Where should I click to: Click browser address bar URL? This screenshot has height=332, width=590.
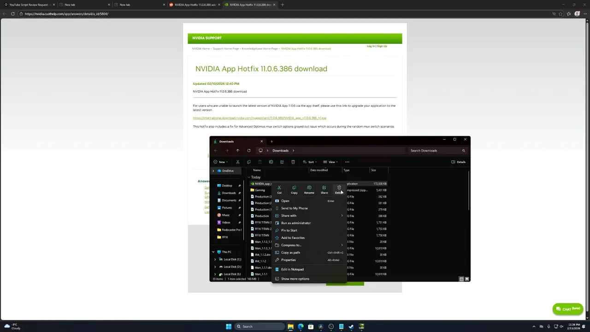tap(67, 14)
